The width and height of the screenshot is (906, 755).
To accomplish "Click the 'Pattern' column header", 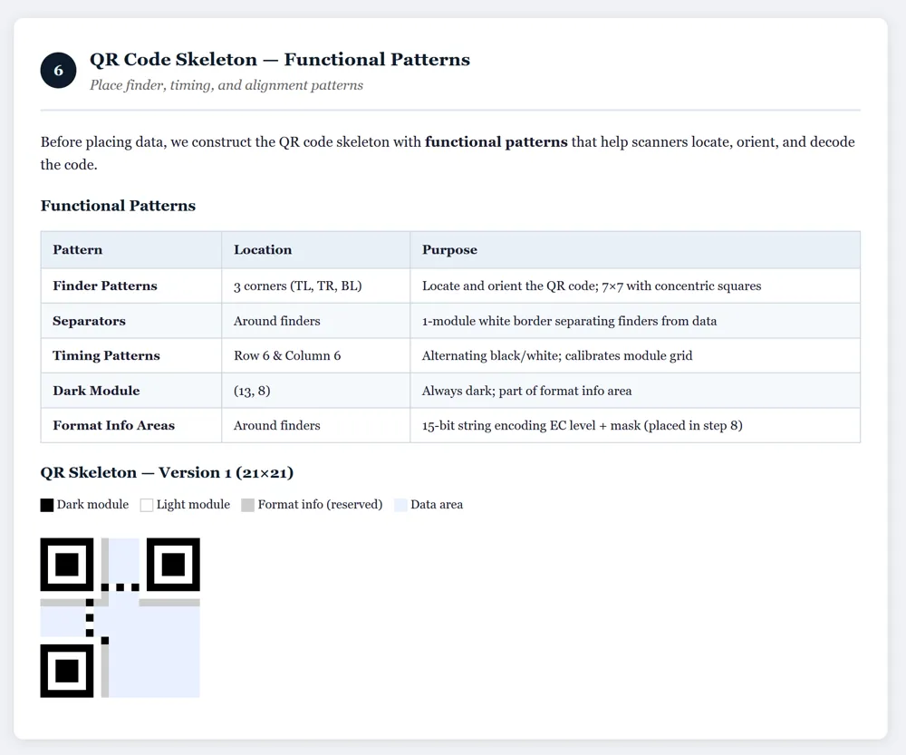I will 131,250.
